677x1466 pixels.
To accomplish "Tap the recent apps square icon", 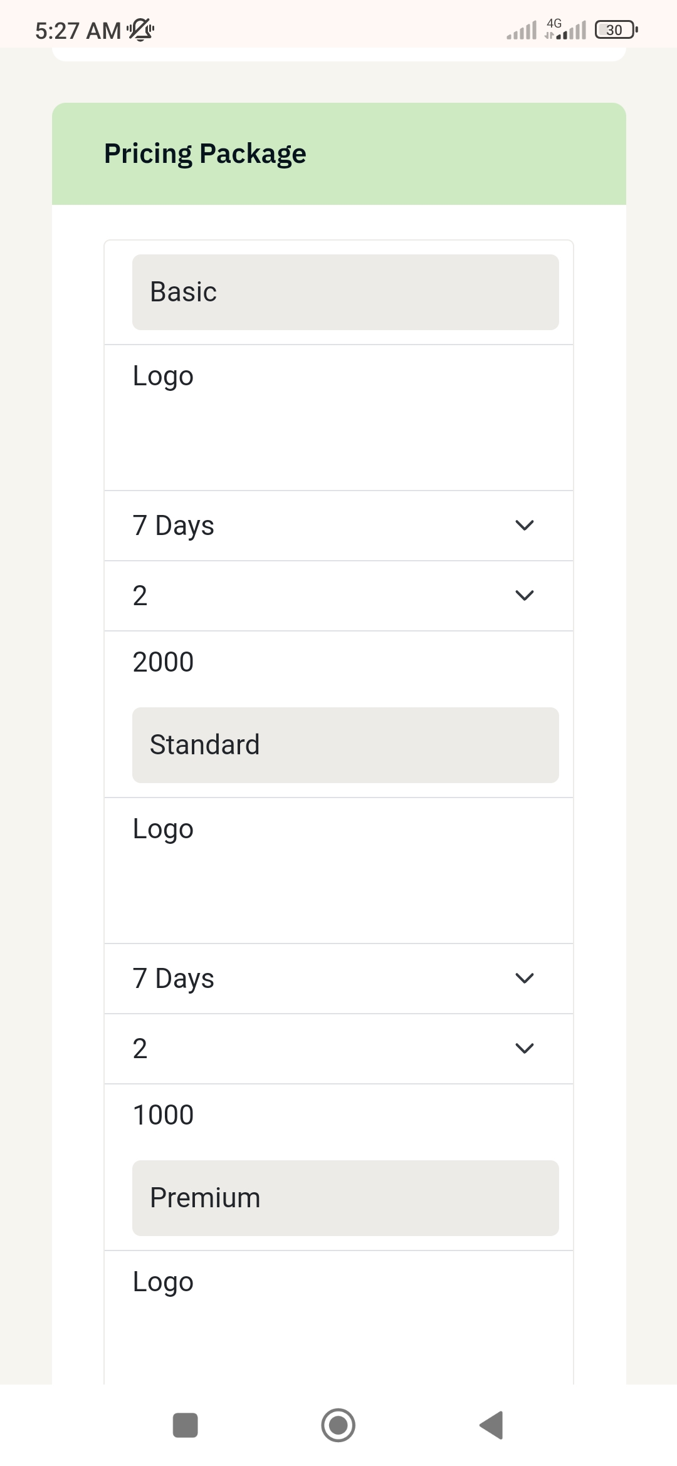I will [186, 1425].
